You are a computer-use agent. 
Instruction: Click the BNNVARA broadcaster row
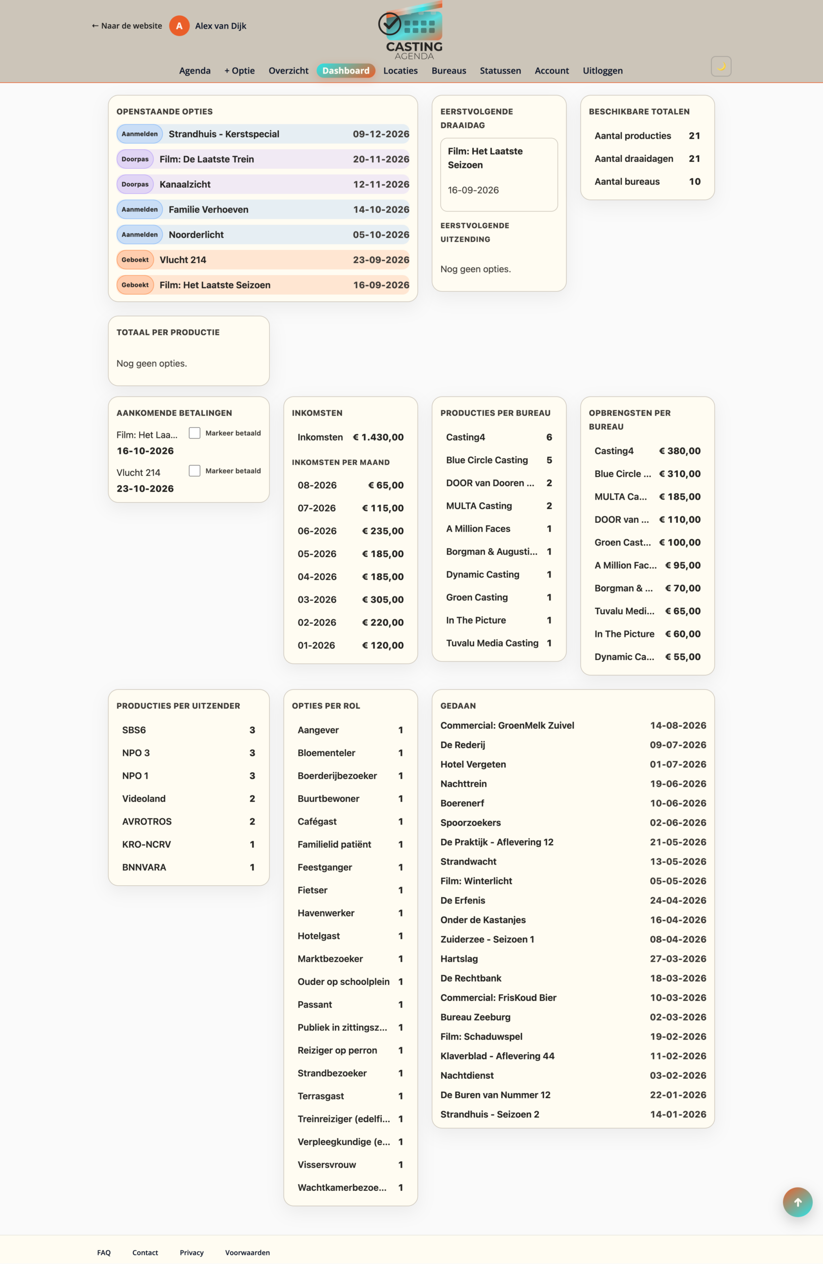click(188, 867)
